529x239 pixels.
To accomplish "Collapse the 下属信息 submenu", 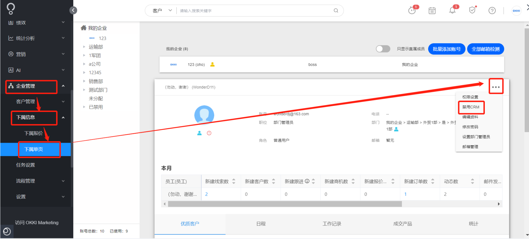I will pyautogui.click(x=63, y=117).
